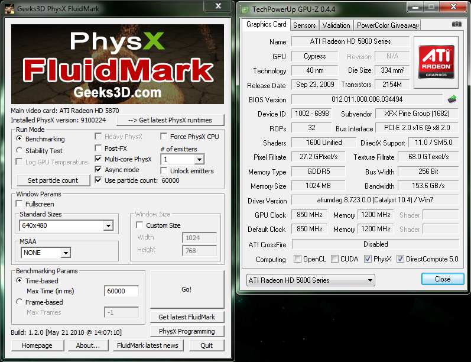Select the Benchmarking radio button
The image size is (471, 362).
[20, 138]
